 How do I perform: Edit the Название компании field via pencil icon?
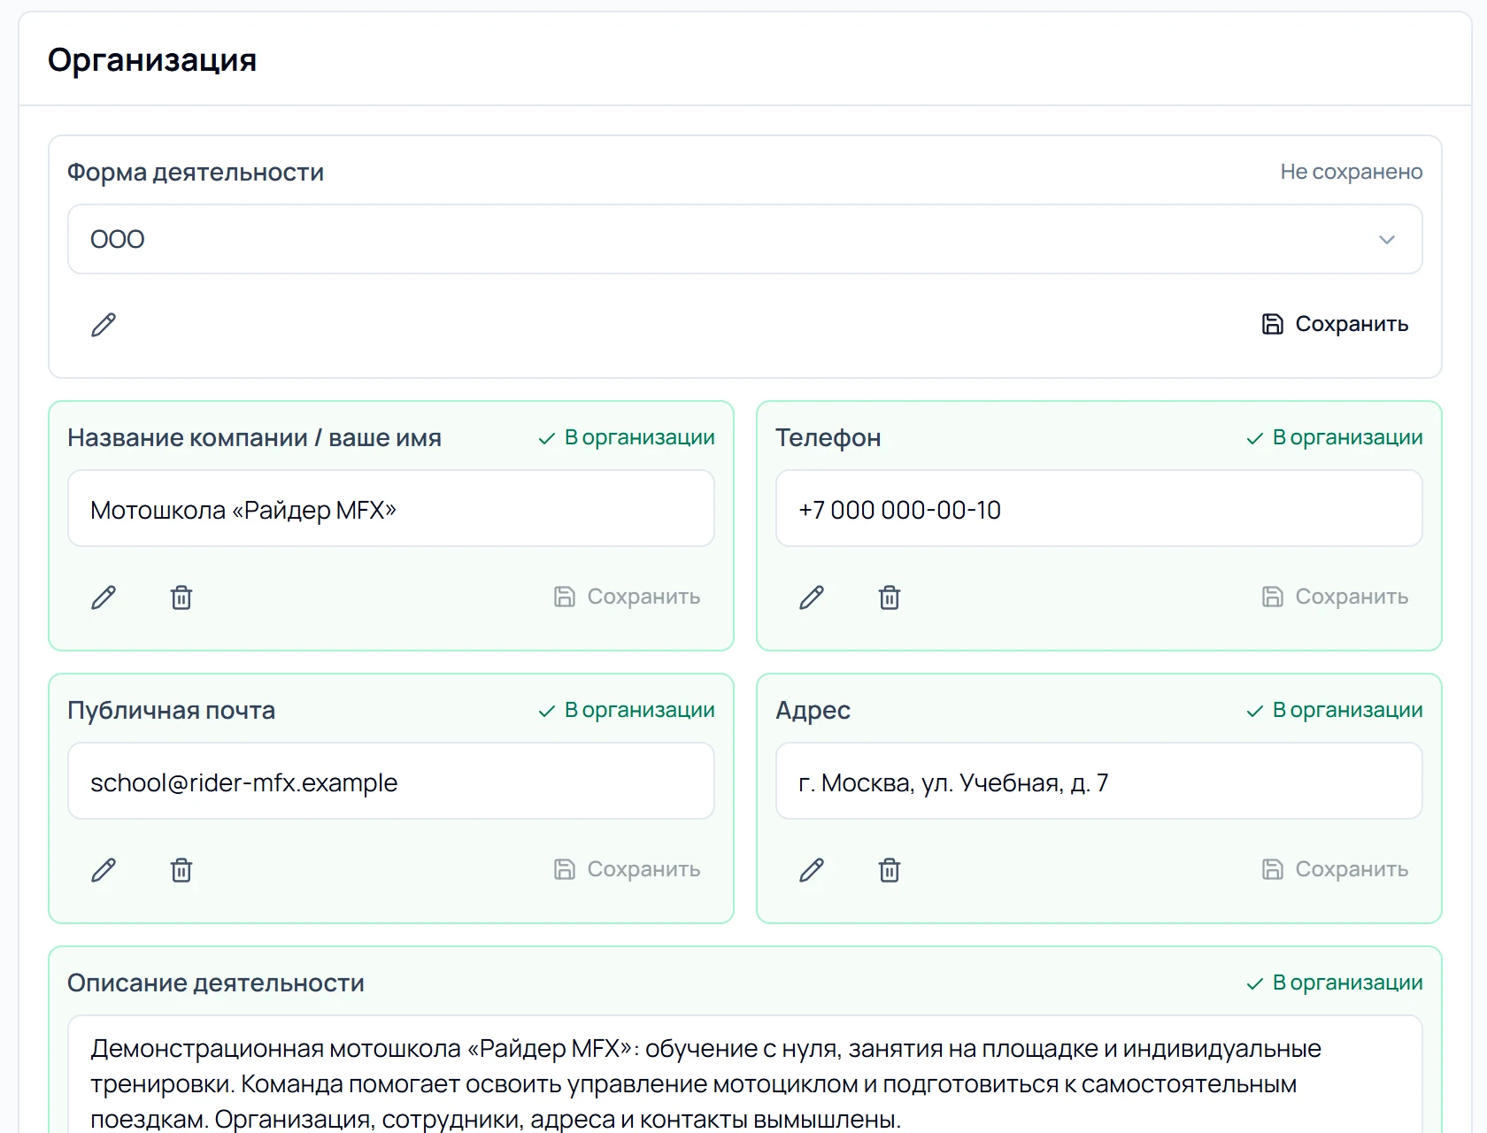click(104, 597)
